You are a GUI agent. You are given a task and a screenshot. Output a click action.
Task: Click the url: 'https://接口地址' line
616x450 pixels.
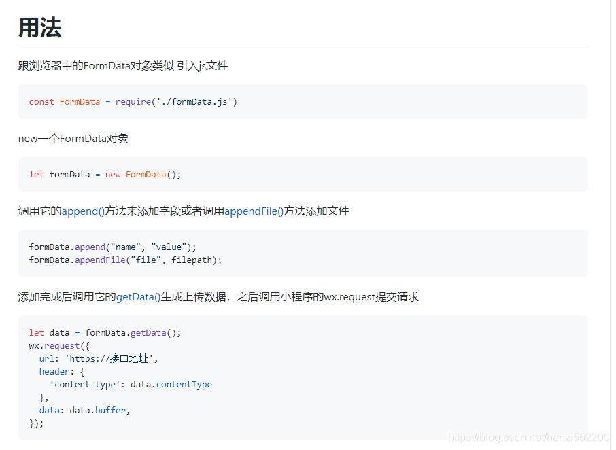tap(98, 358)
